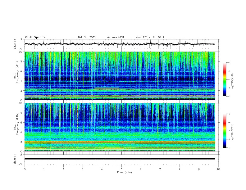Click time-axis tick label "1"
The width and height of the screenshot is (246, 190).
[44, 169]
